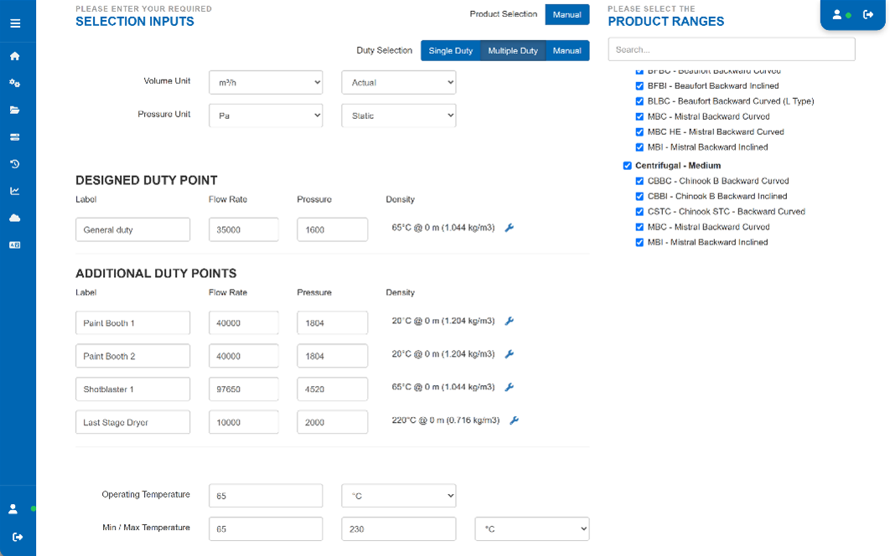Click Paint Booth 2 label field
Viewport: 890px width, 556px height.
132,357
